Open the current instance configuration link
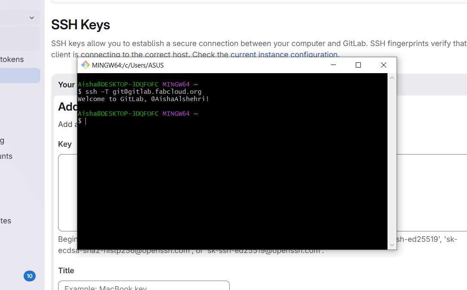 (285, 55)
